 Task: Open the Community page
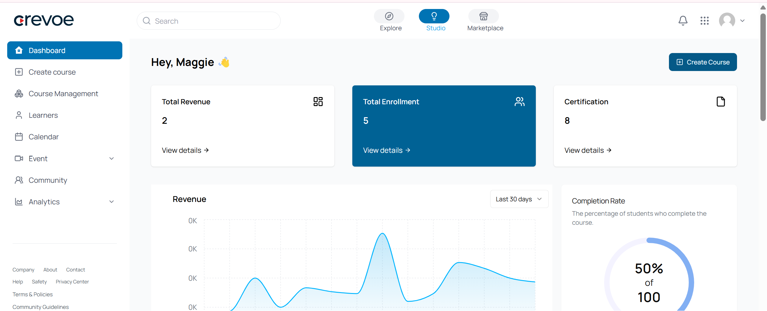click(x=65, y=180)
